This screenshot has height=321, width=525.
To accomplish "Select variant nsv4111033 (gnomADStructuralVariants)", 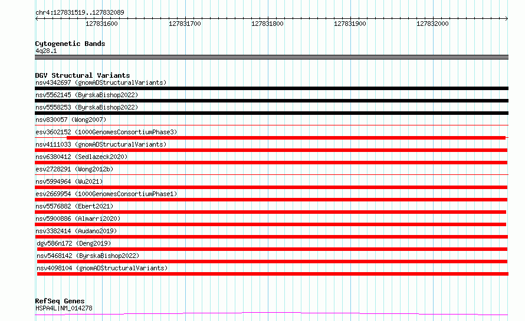I will tap(101, 144).
